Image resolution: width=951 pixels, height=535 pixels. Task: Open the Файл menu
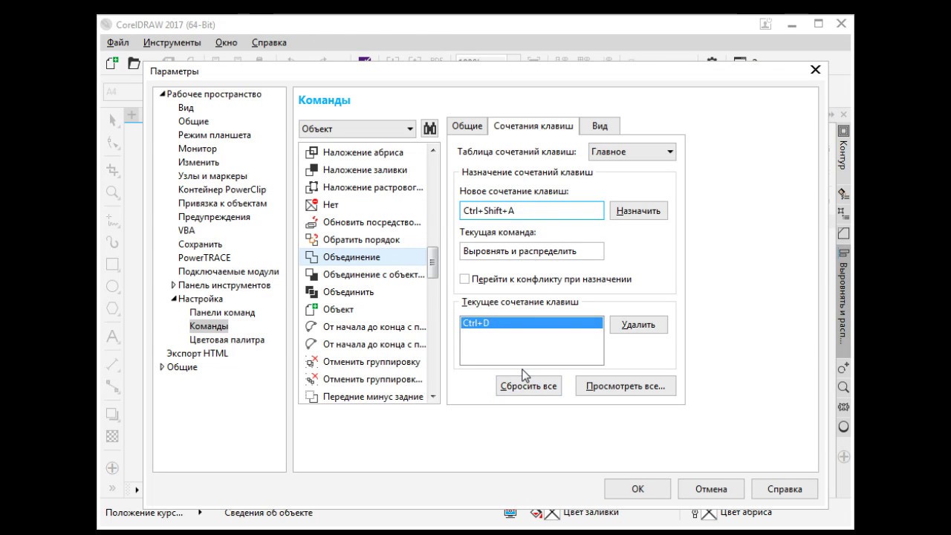117,42
